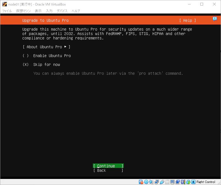Click the VirtualBox window title icon
This screenshot has height=185, width=221.
pyautogui.click(x=5, y=4)
